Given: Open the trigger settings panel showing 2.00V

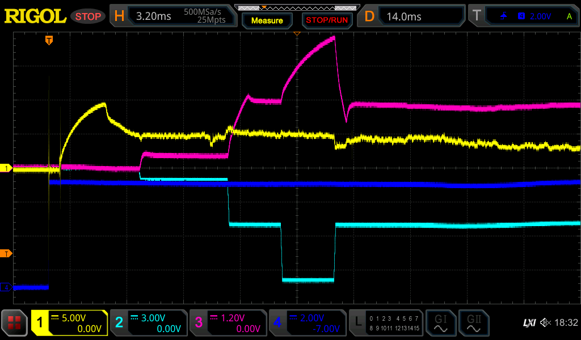Looking at the screenshot, I should pyautogui.click(x=525, y=16).
